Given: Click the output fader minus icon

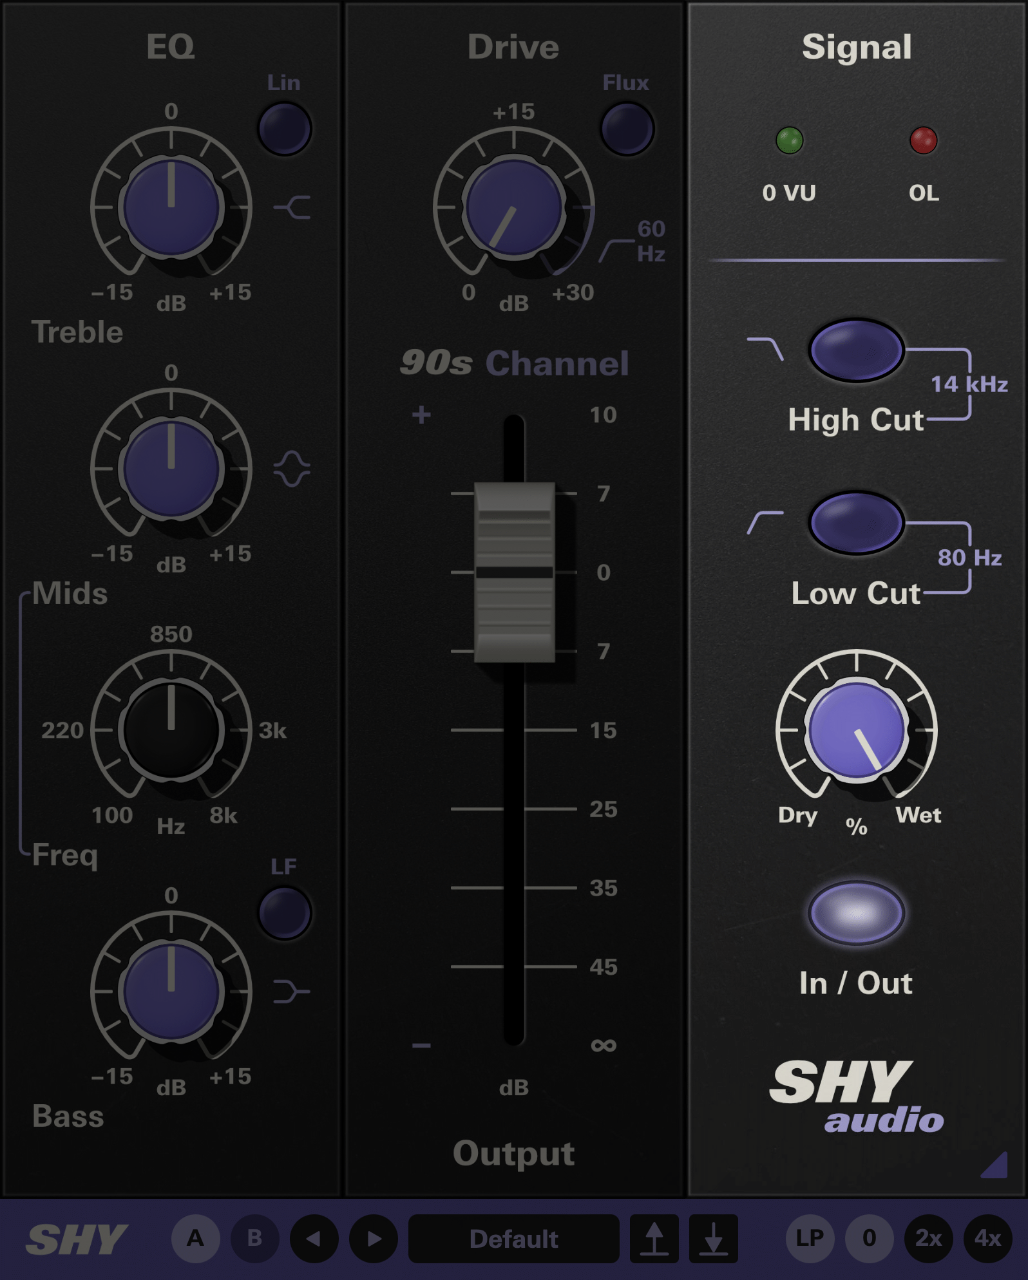Looking at the screenshot, I should click(421, 1045).
